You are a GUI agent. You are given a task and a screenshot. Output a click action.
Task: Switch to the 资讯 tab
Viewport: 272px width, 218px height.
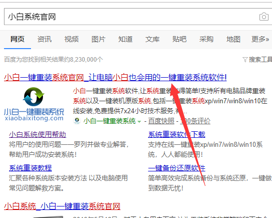pyautogui.click(x=44, y=39)
